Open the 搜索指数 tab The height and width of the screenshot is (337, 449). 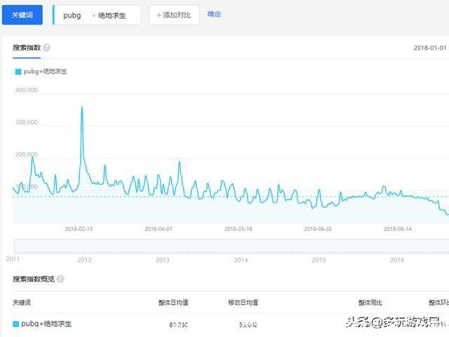click(x=27, y=48)
